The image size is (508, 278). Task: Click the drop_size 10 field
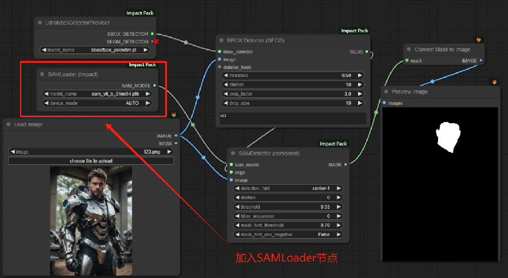click(x=293, y=103)
